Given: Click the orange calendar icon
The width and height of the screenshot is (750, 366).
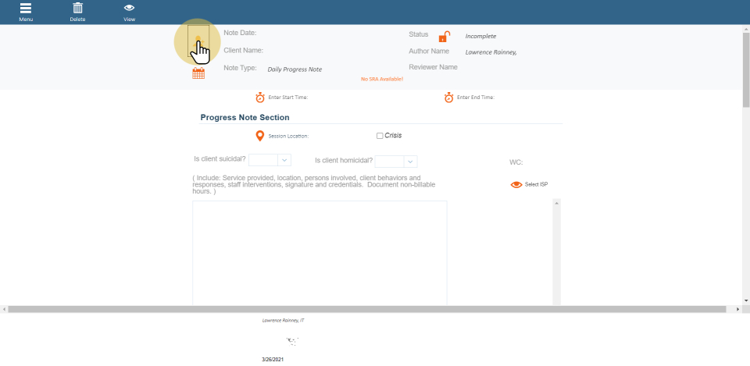Looking at the screenshot, I should (x=198, y=73).
